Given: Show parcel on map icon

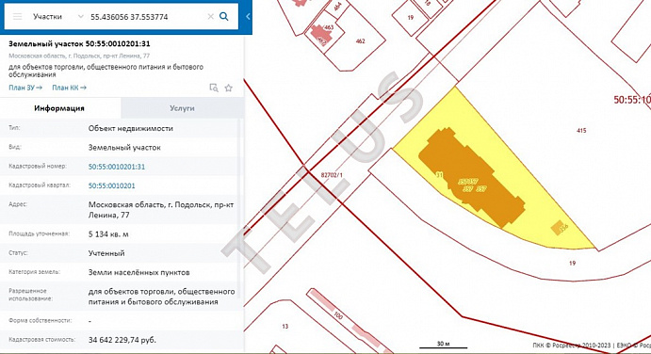Looking at the screenshot, I should [214, 88].
